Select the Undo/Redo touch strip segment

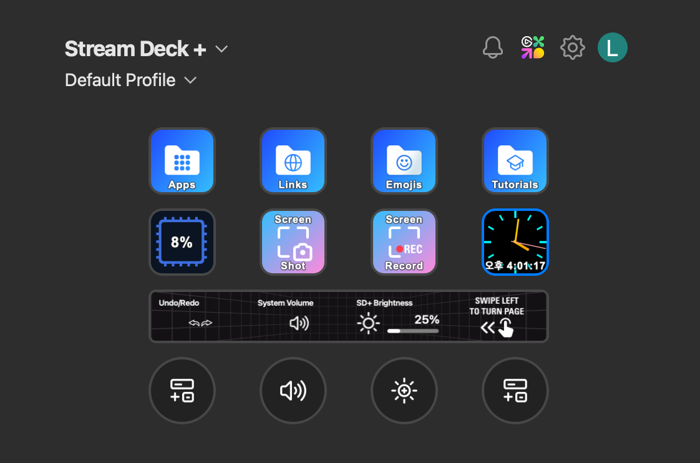(x=200, y=316)
